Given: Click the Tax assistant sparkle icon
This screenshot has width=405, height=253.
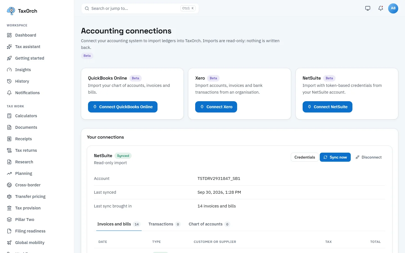Looking at the screenshot, I should tap(9, 47).
